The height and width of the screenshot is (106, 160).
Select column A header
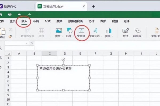pyautogui.click(x=19, y=54)
